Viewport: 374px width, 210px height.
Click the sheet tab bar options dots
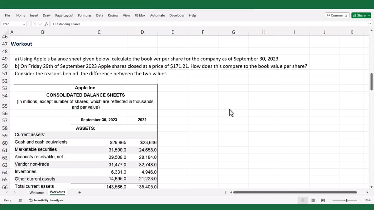(225, 192)
